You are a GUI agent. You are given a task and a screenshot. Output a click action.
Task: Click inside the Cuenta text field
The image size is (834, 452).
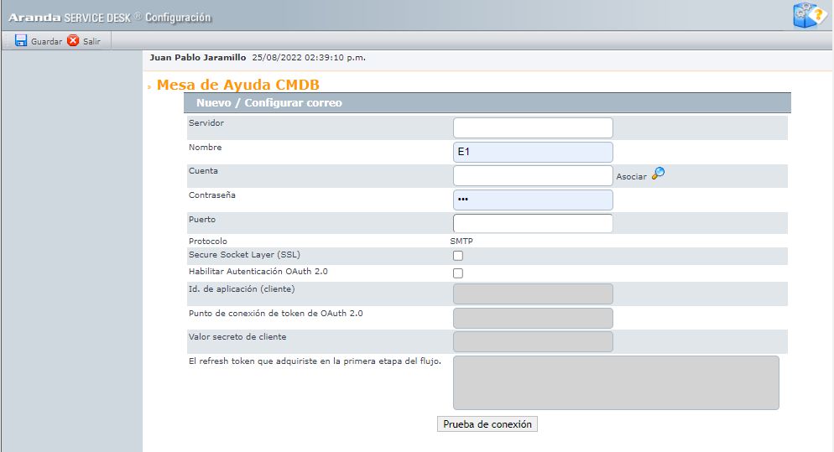(533, 175)
